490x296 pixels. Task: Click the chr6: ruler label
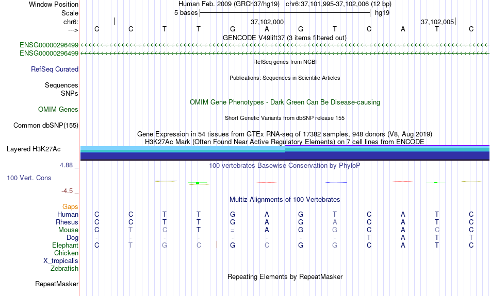71,22
